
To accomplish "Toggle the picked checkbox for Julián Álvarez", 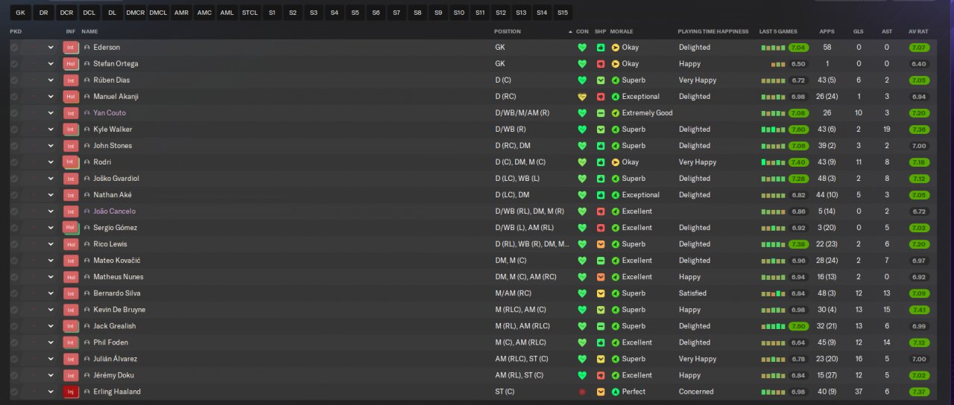I will tap(14, 359).
